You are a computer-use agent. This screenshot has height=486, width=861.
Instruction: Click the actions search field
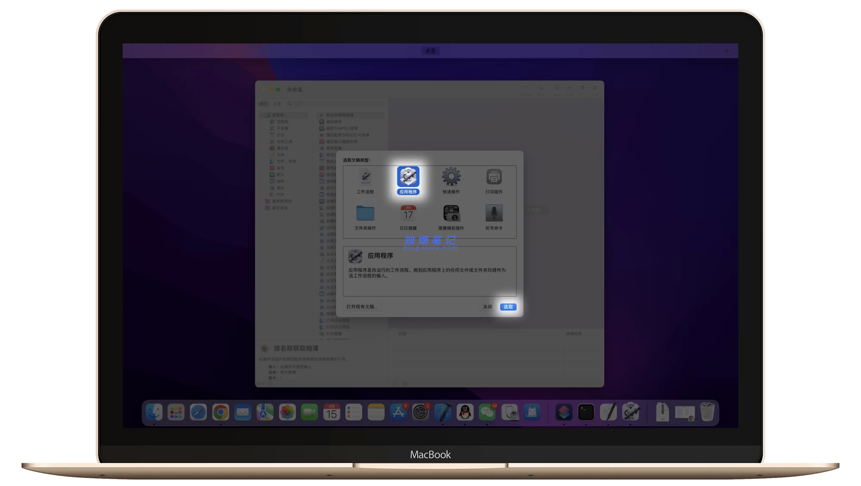pos(336,104)
